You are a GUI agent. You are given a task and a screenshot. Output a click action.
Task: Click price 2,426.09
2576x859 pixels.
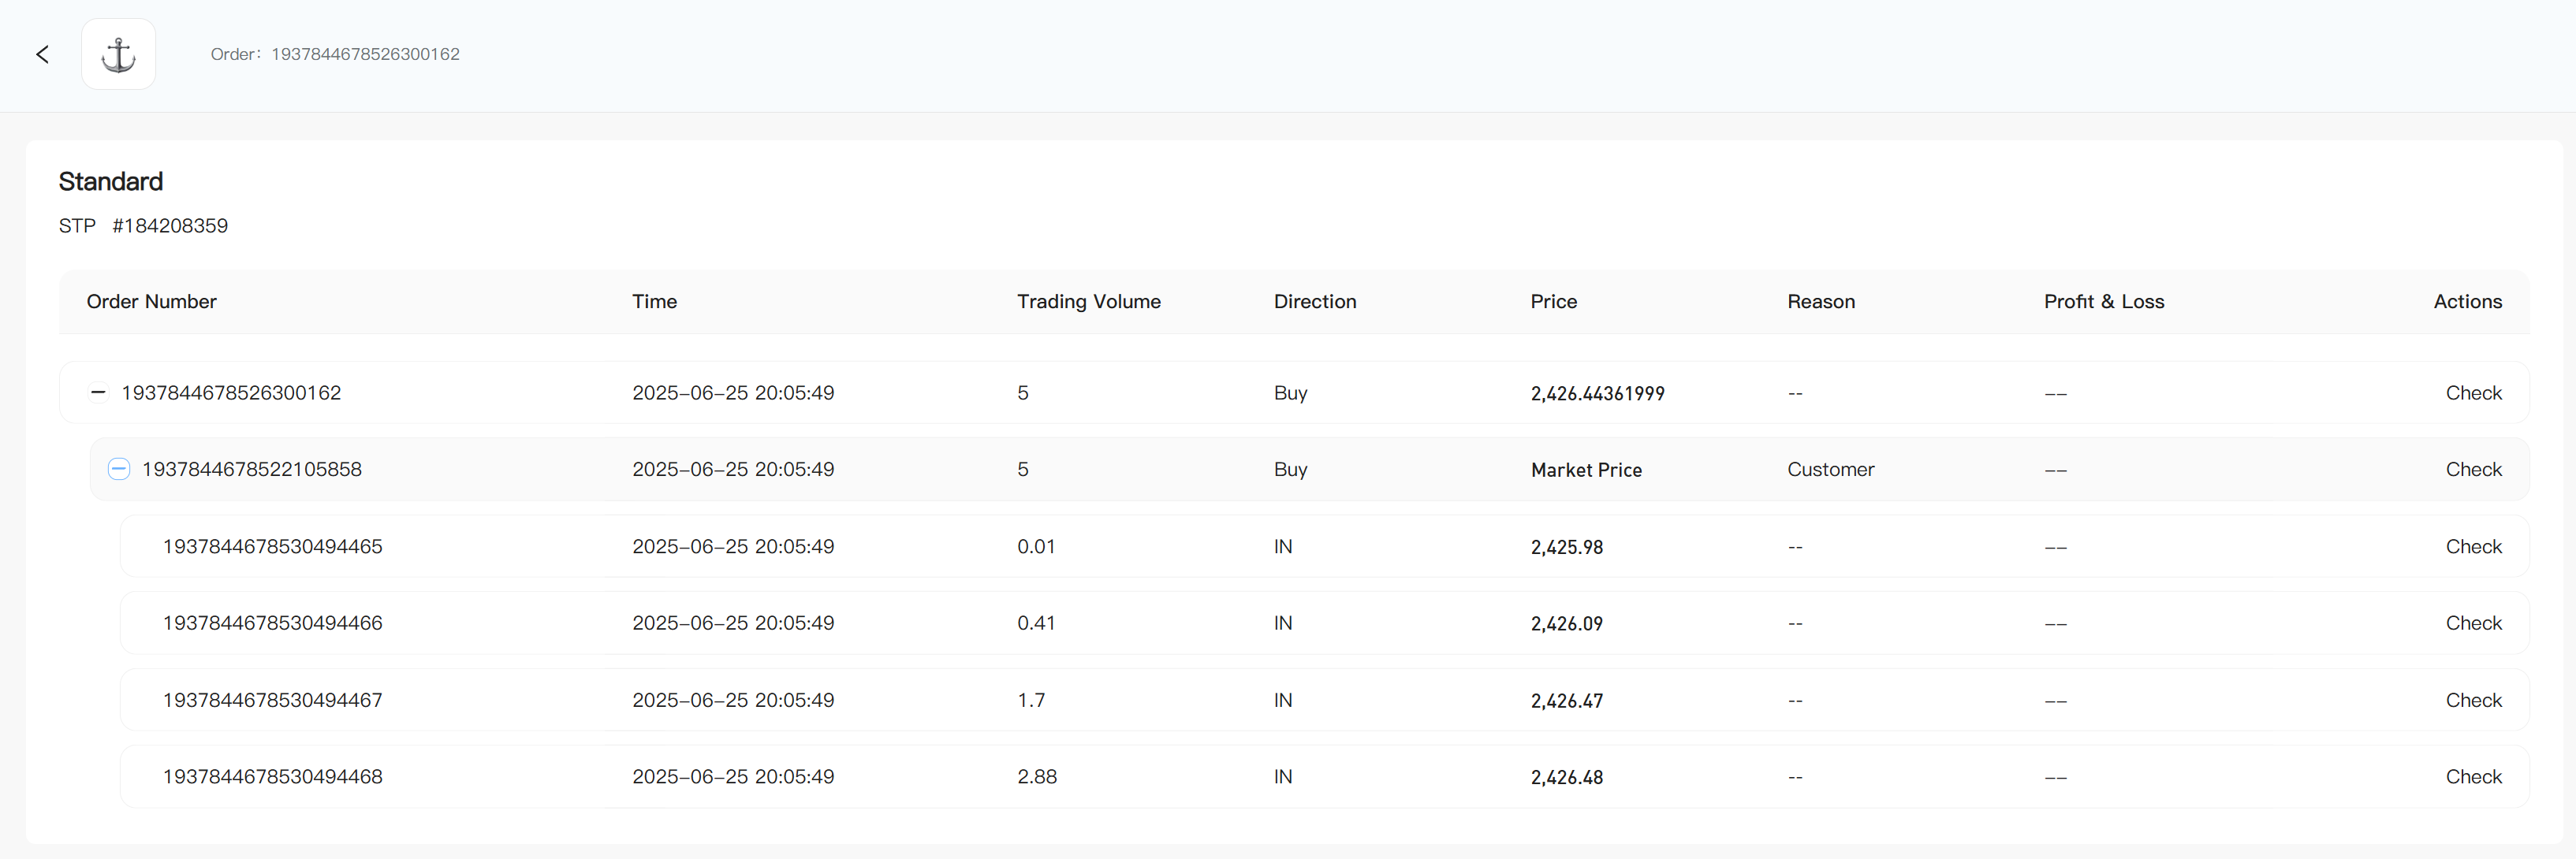(1566, 624)
